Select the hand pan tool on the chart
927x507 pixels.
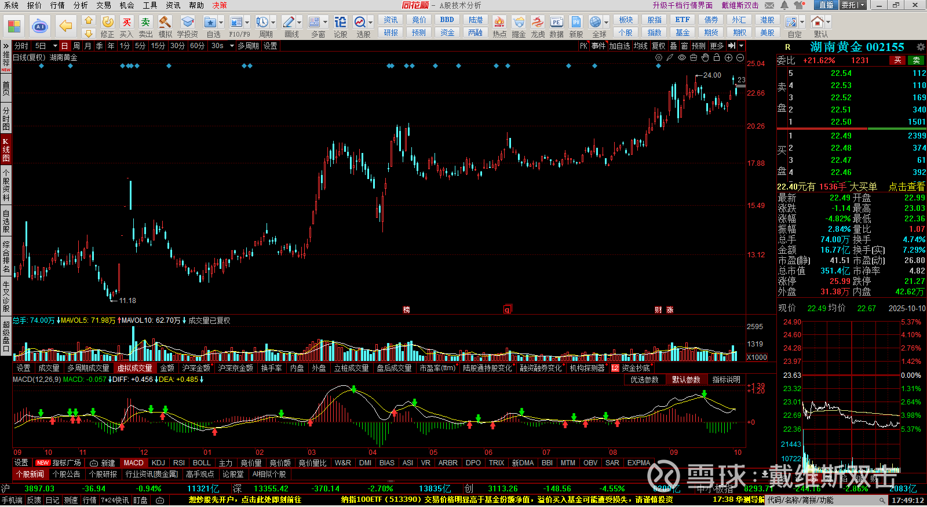(x=705, y=57)
